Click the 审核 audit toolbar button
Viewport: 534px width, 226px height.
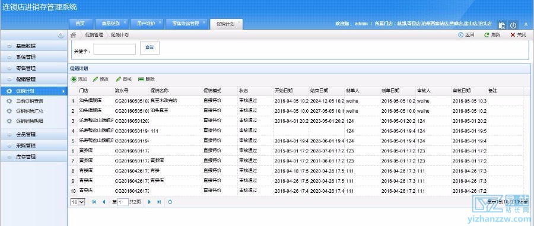123,79
